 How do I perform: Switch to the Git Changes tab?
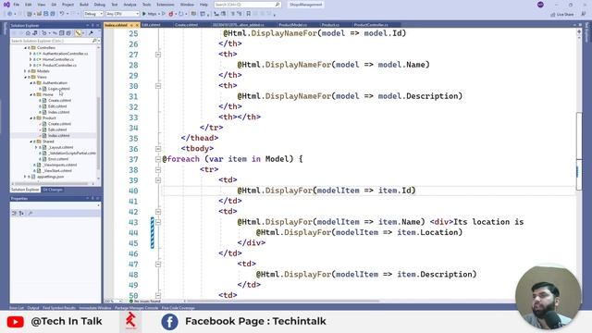(53, 190)
